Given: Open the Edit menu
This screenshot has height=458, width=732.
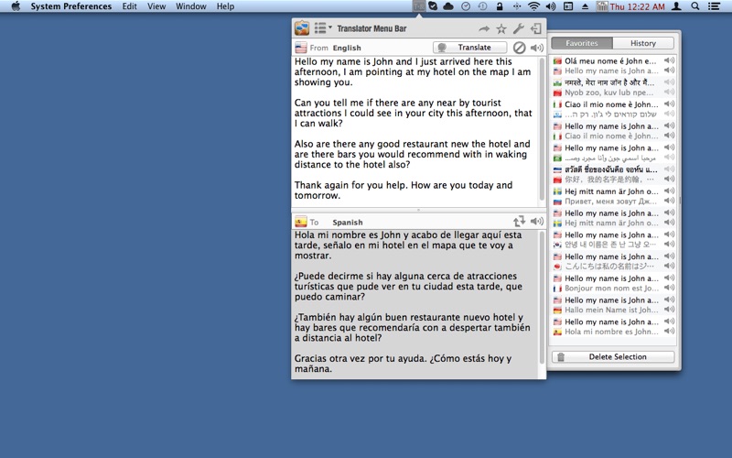Looking at the screenshot, I should coord(129,6).
